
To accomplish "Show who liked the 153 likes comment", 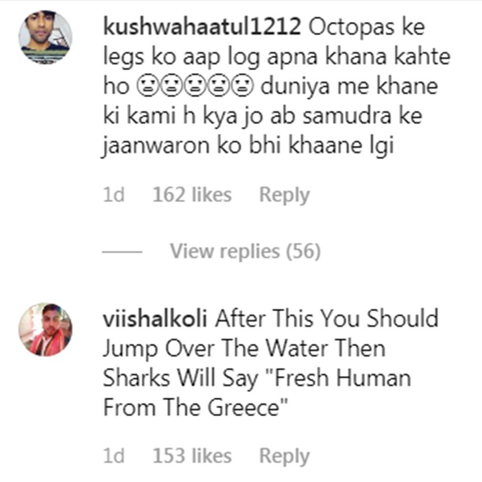I will coord(192,455).
